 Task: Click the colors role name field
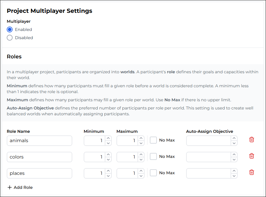[39, 157]
